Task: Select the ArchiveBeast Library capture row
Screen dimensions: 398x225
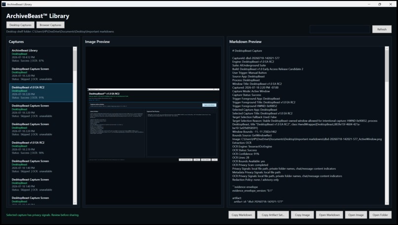Action: [x=41, y=56]
